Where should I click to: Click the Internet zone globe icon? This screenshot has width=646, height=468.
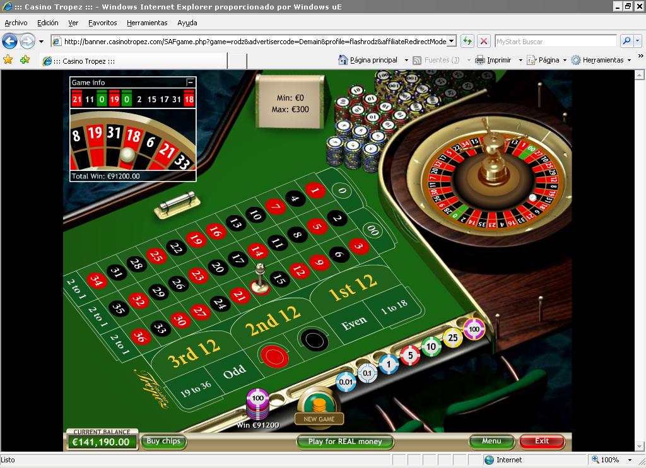point(489,460)
